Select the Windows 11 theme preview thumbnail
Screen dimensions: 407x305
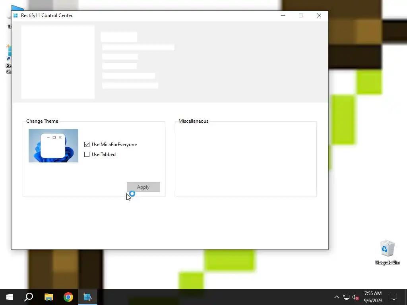[53, 146]
